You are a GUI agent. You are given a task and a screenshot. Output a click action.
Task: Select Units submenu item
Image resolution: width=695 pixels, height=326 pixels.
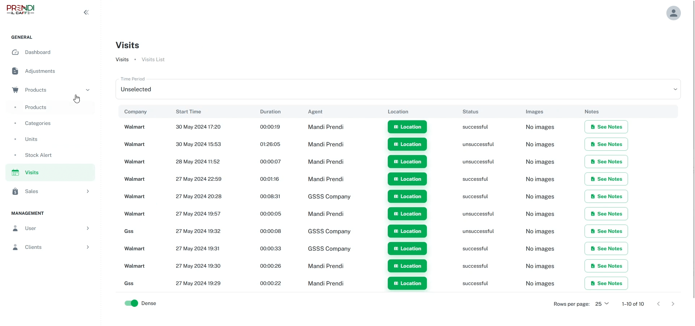(x=50, y=139)
